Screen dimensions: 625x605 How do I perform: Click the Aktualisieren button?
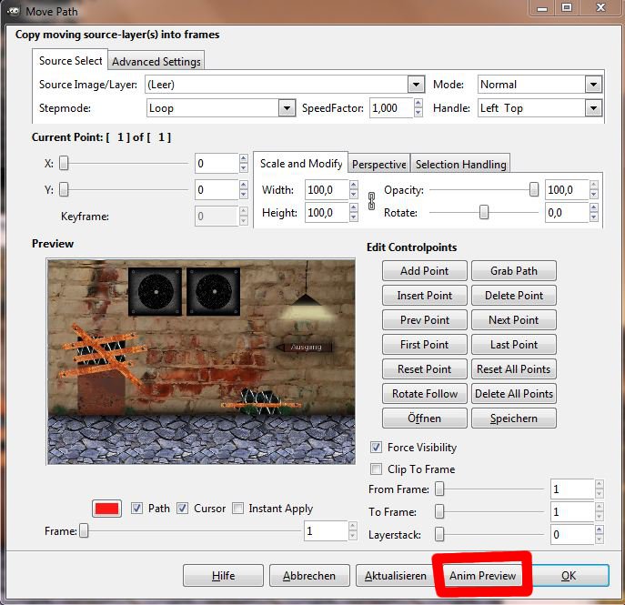coord(396,576)
